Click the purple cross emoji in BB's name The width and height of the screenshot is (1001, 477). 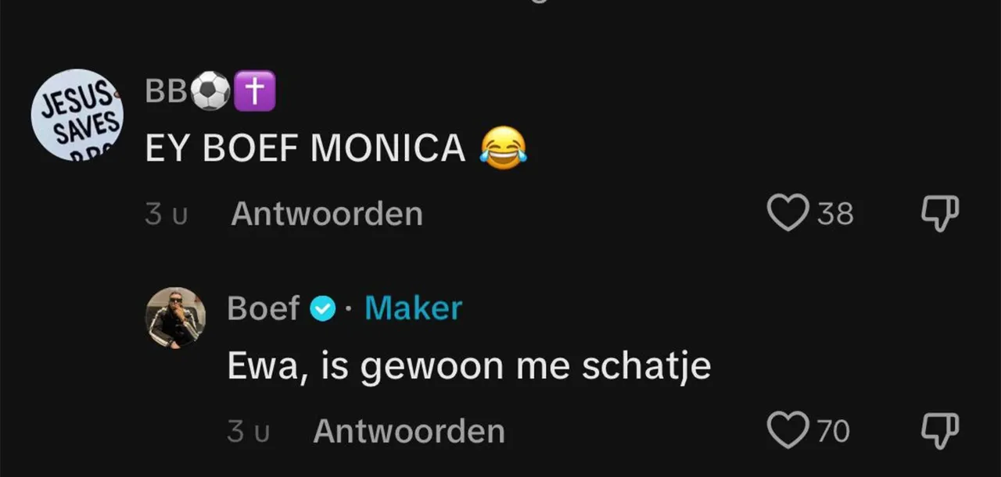[x=255, y=91]
